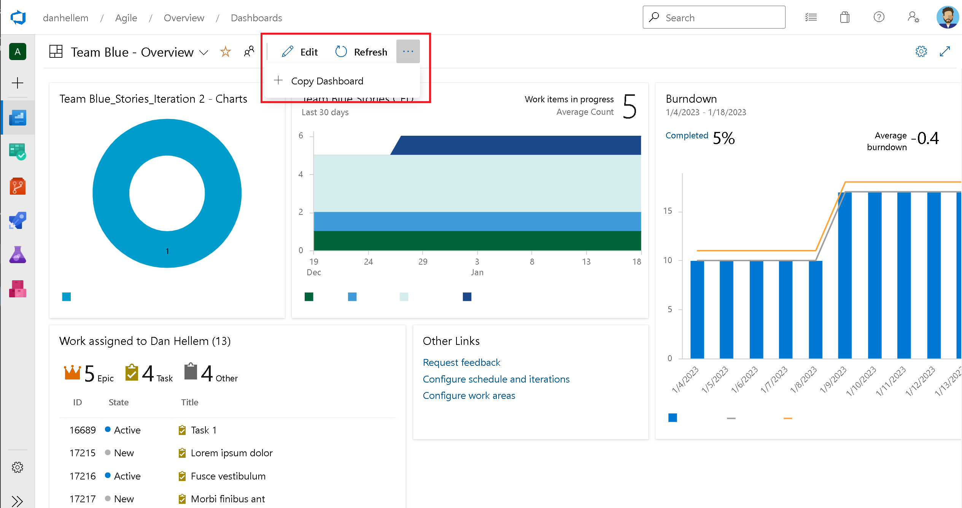Viewport: 962px width, 508px height.
Task: Expand the Team Blue - Overview dropdown
Action: tap(205, 52)
